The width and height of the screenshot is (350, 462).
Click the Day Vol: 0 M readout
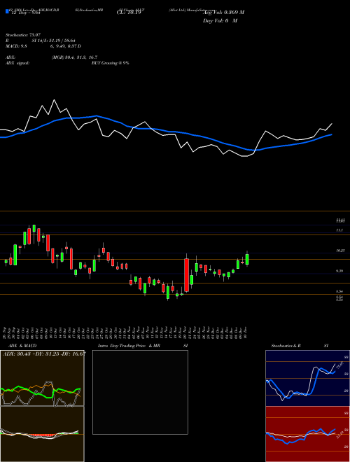coord(220,20)
